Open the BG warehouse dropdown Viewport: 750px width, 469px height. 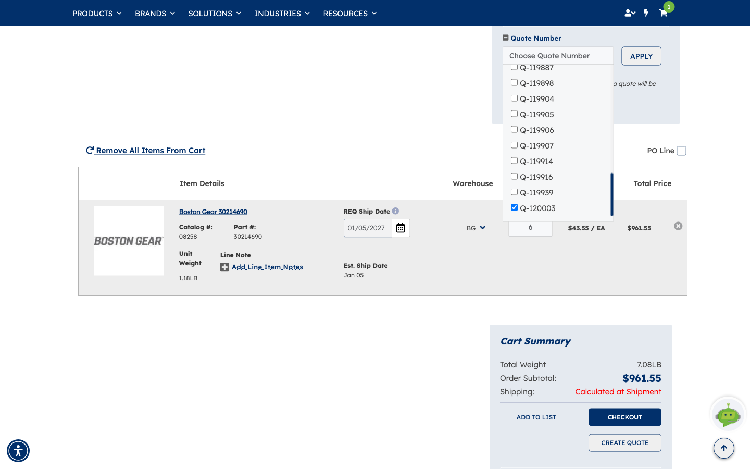pos(476,228)
